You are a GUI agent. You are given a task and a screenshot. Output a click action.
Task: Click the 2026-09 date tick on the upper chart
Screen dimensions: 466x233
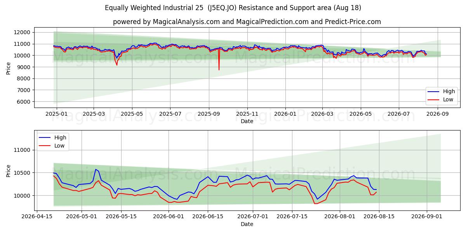click(438, 114)
